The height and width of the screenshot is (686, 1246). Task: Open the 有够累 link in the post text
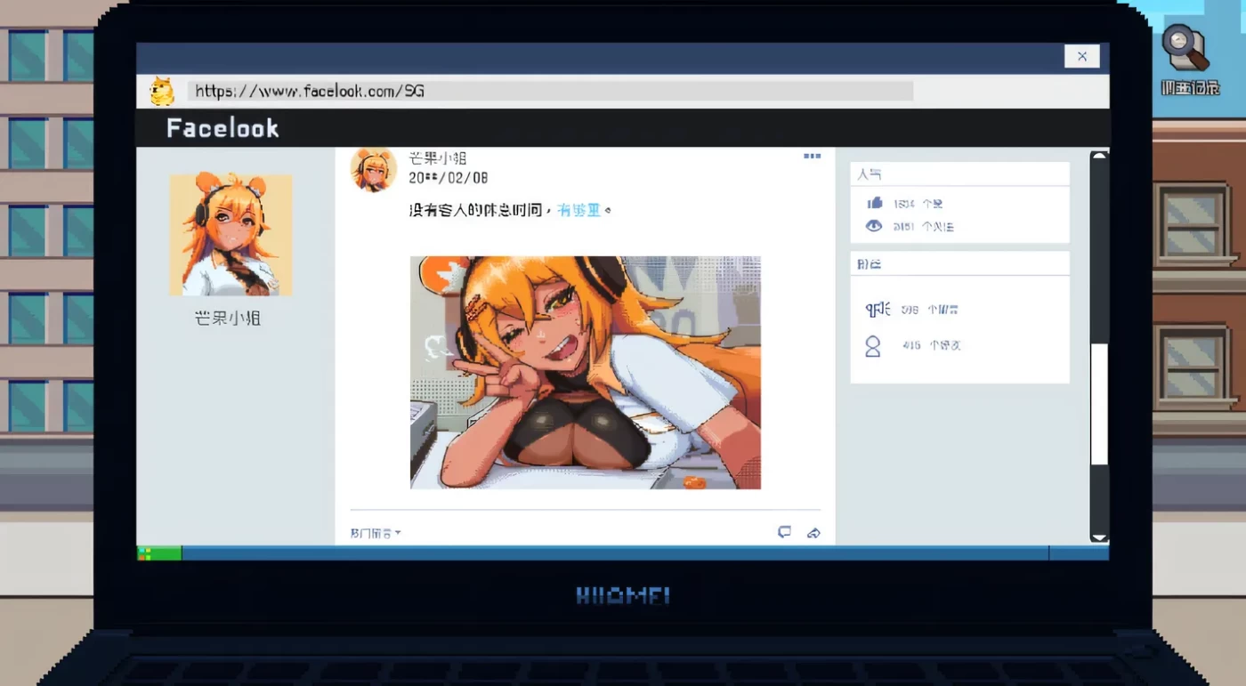click(x=580, y=211)
